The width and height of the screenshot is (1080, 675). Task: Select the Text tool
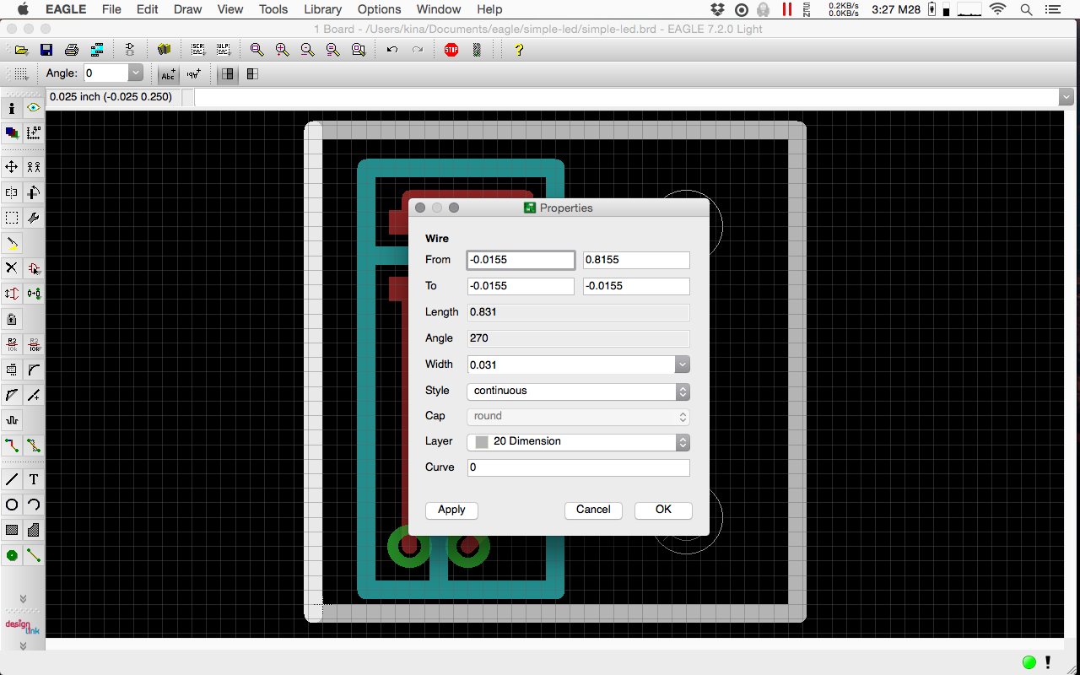pos(34,479)
